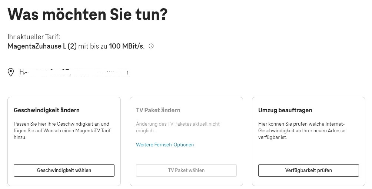Screen dimensions: 372x189
Task: Click the MagentaZuhause L (2) tariff name
Action: [x=42, y=46]
